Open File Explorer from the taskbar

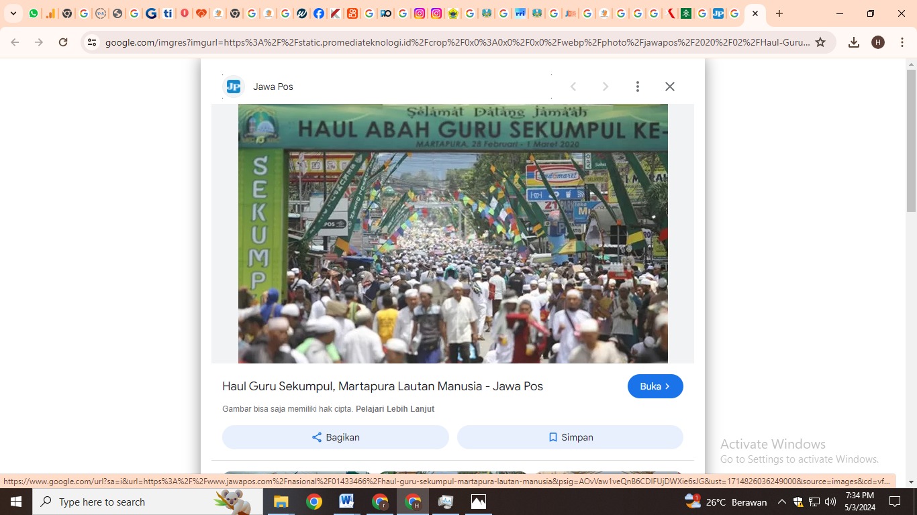coord(281,502)
